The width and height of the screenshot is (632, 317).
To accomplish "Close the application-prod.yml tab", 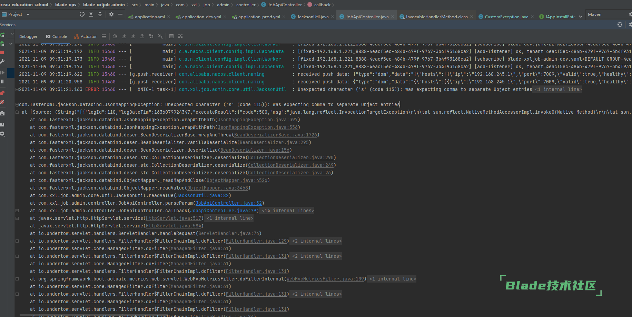I will 284,17.
